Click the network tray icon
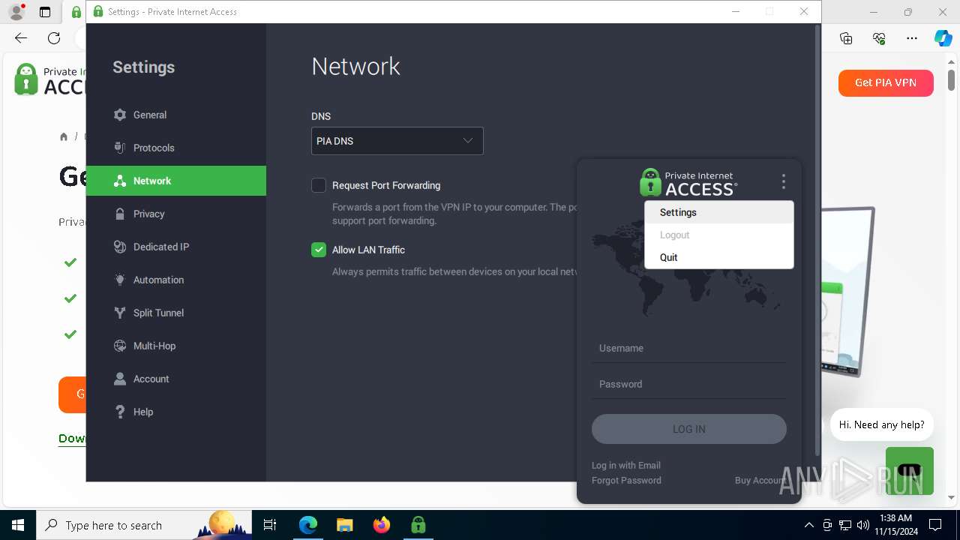960x540 pixels. tap(845, 525)
